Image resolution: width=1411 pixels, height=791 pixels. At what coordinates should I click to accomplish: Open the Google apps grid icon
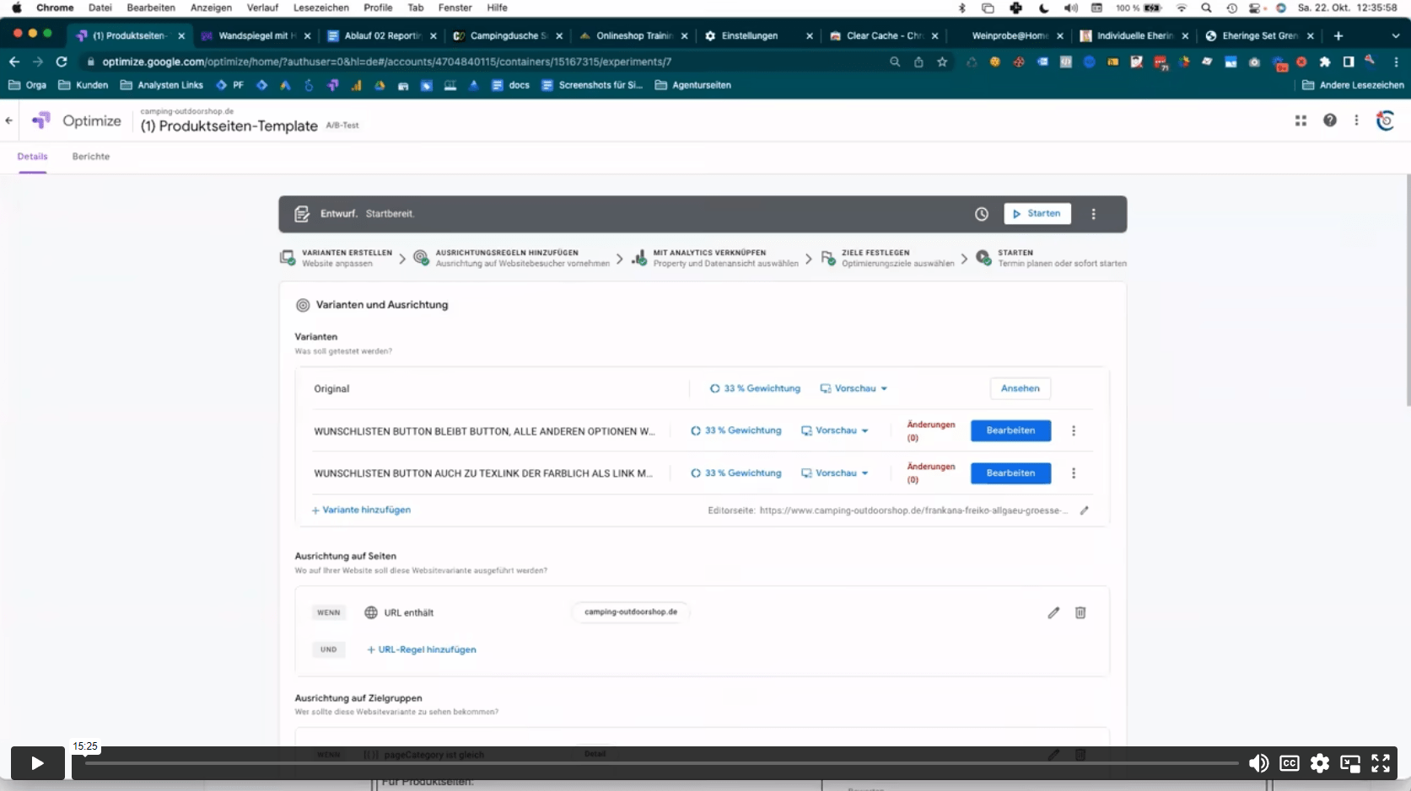coord(1301,120)
